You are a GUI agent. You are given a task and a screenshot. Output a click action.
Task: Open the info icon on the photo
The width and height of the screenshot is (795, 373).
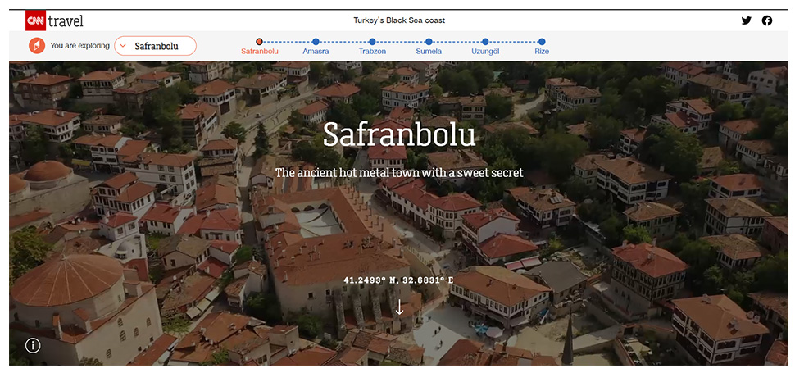(33, 346)
